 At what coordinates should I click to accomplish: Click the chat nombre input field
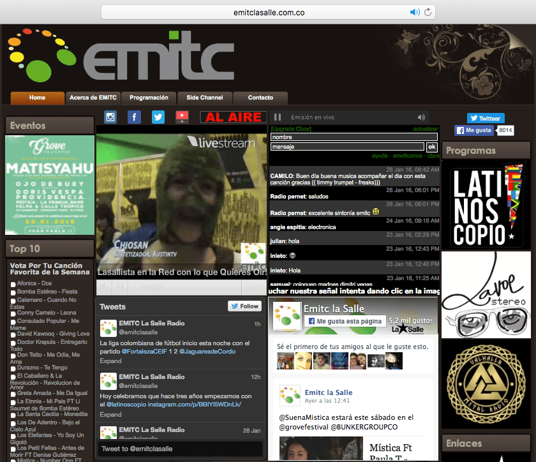(x=354, y=137)
